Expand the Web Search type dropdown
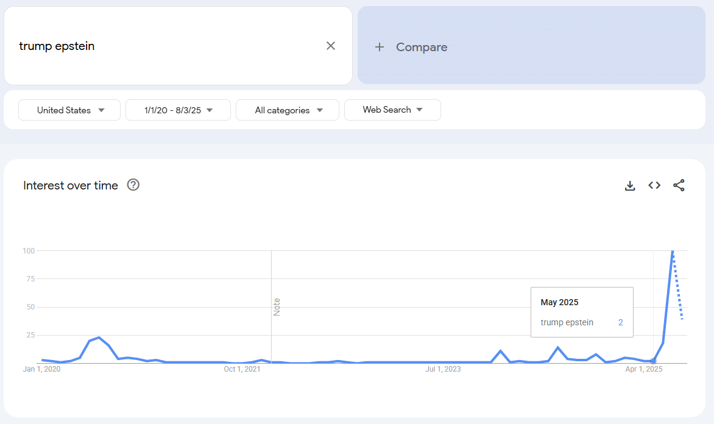The height and width of the screenshot is (424, 714). 392,110
